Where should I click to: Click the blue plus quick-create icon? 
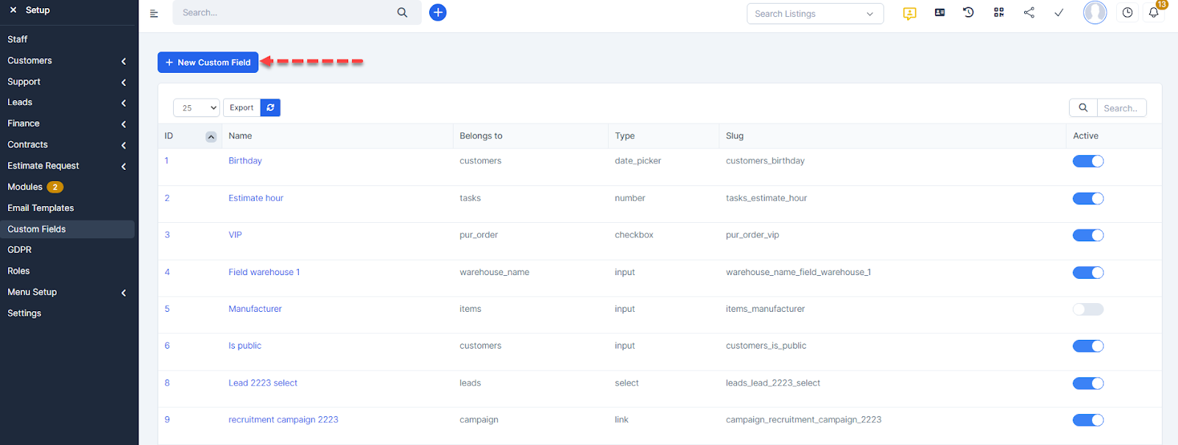pyautogui.click(x=437, y=13)
